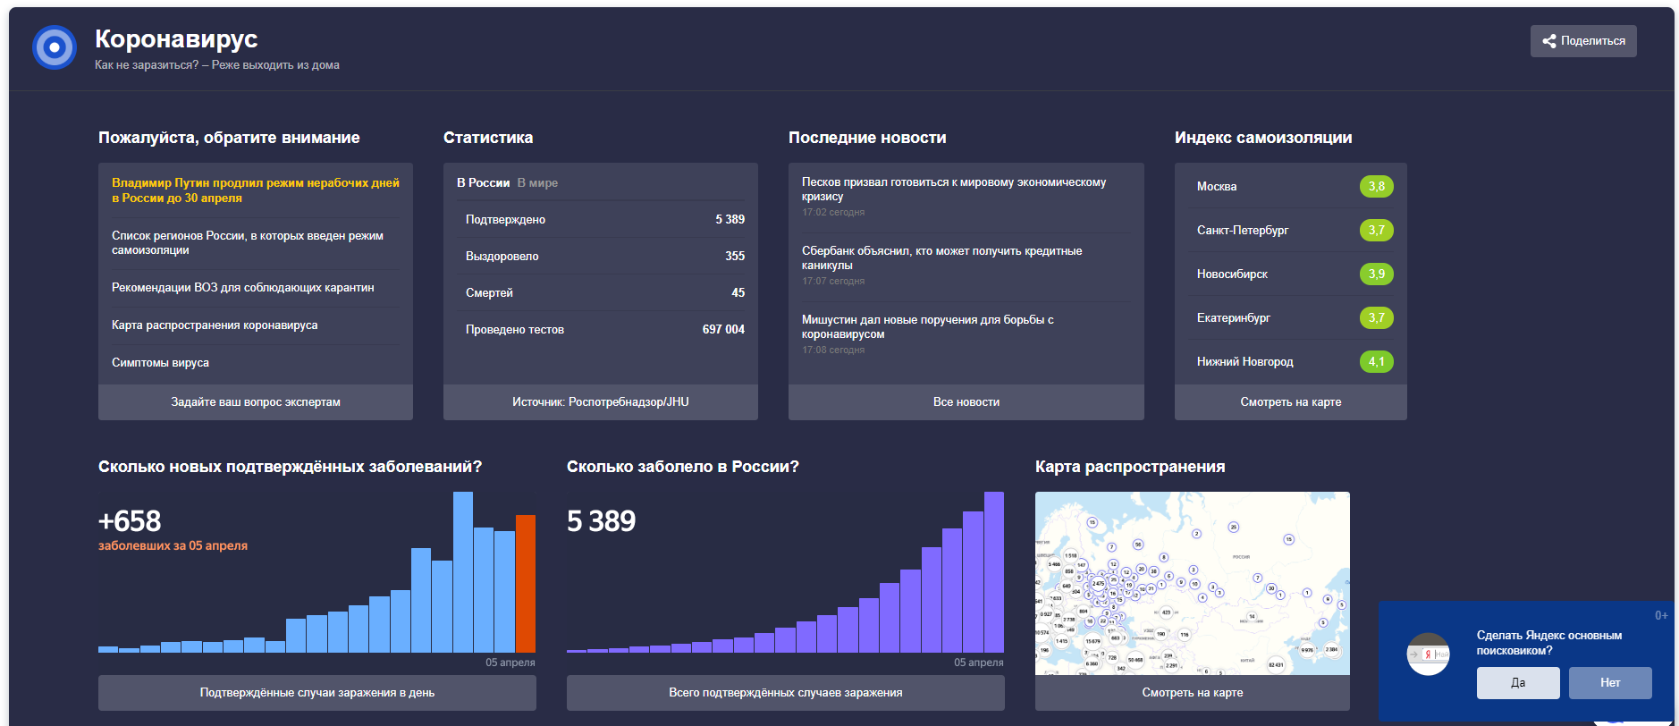Click the Все новости button

coord(966,402)
